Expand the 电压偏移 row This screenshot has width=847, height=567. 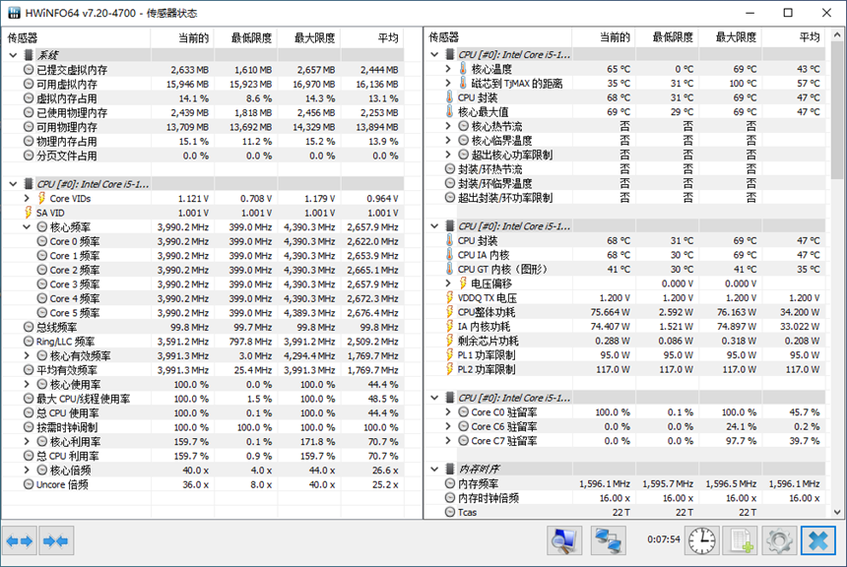[448, 283]
